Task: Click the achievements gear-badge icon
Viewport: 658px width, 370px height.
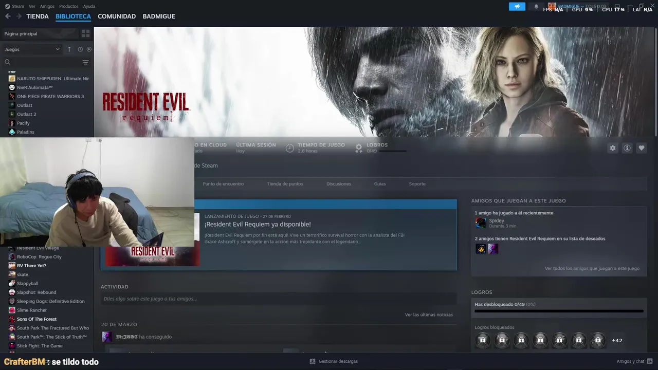Action: click(359, 148)
